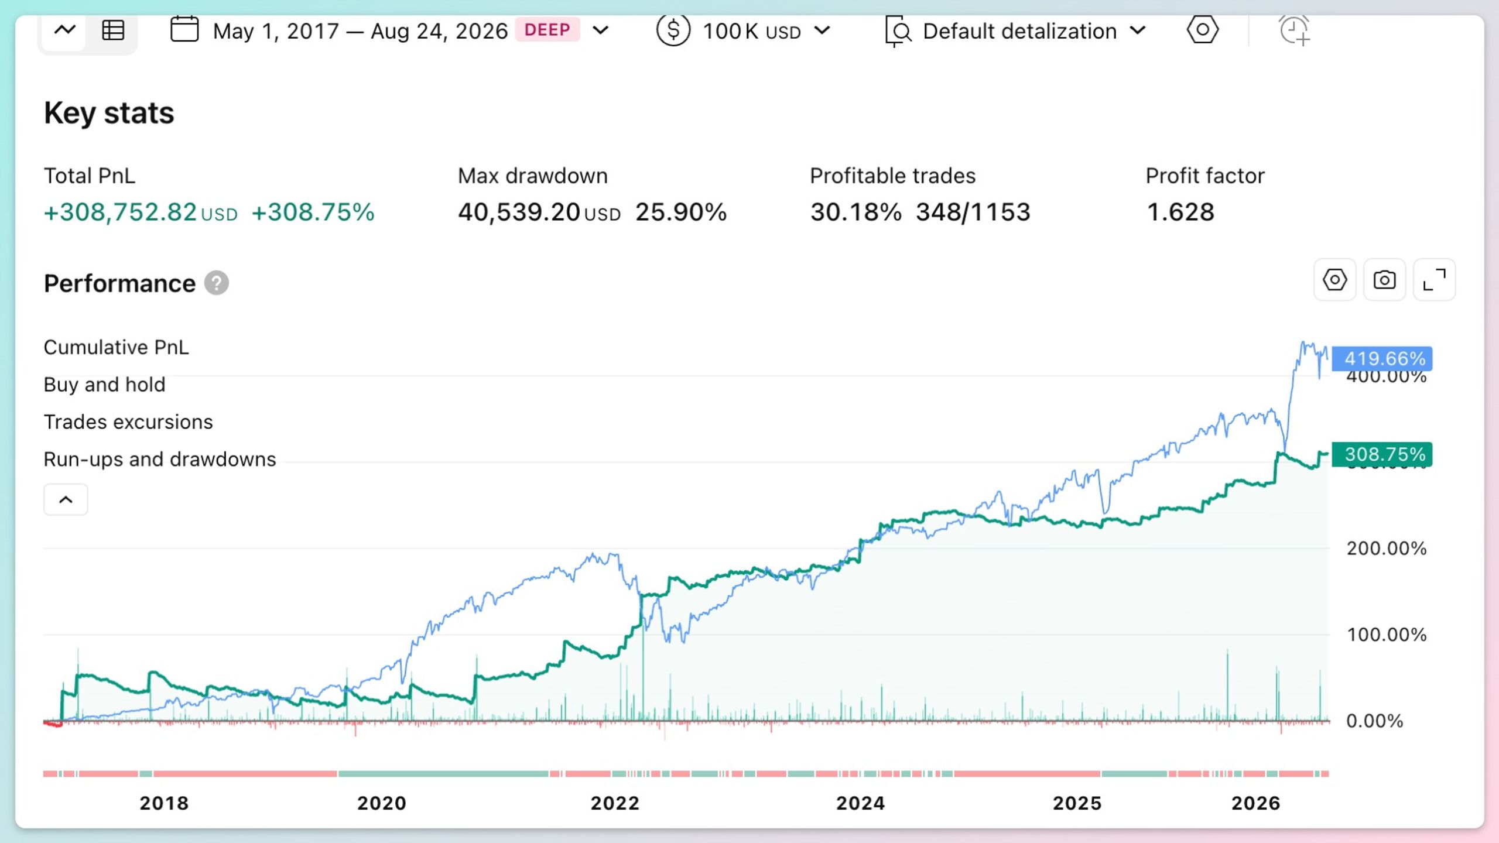This screenshot has height=843, width=1499.
Task: Open the calendar date range picker icon
Action: (184, 29)
